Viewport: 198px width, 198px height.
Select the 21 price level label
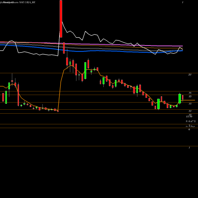click(190, 75)
